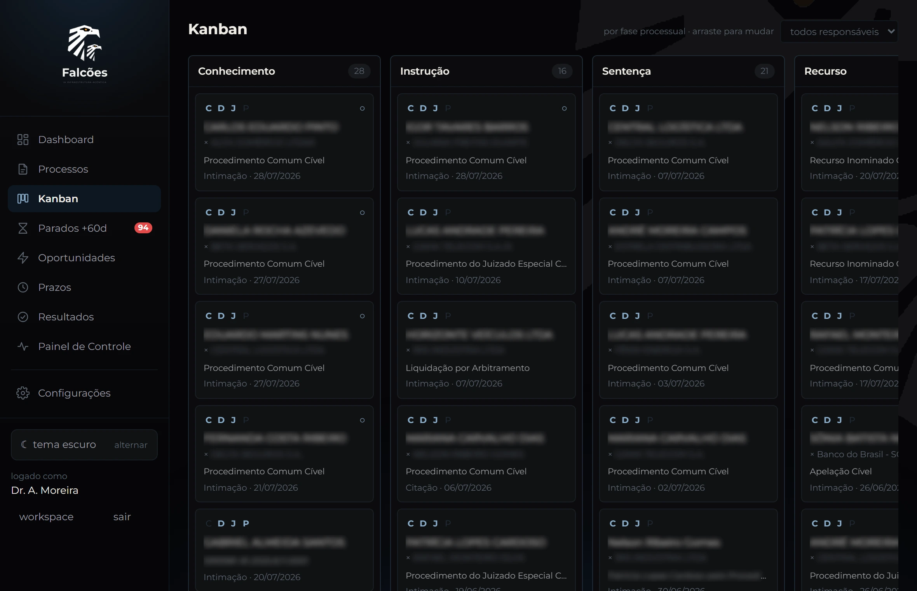The width and height of the screenshot is (917, 591).
Task: Open Oportunidades menu item
Action: click(84, 258)
